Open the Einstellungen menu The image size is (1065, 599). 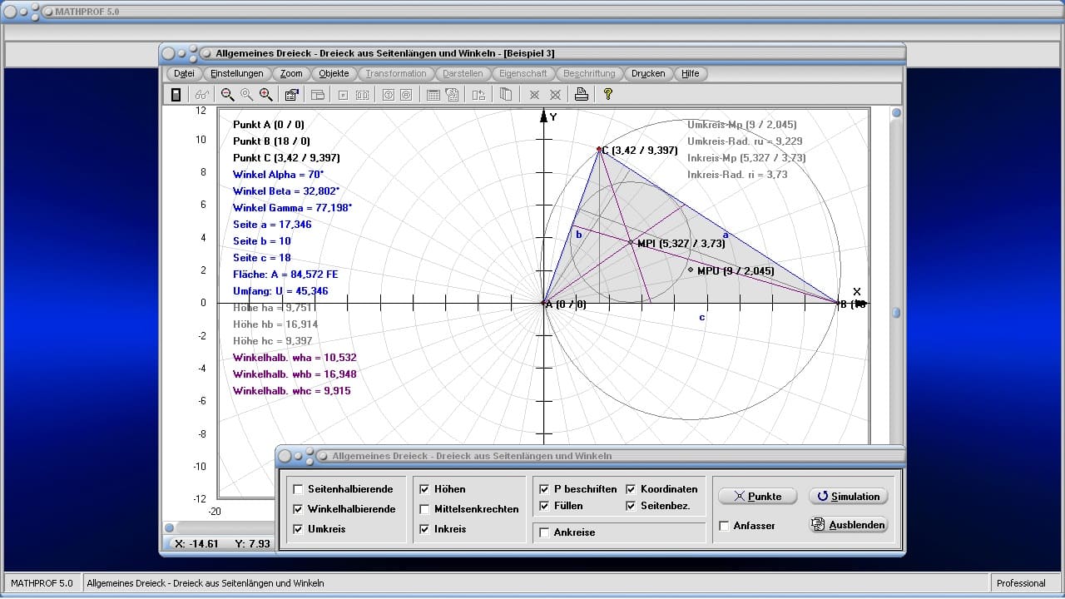pos(236,73)
